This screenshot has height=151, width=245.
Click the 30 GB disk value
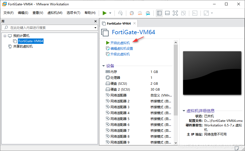tap(155, 90)
